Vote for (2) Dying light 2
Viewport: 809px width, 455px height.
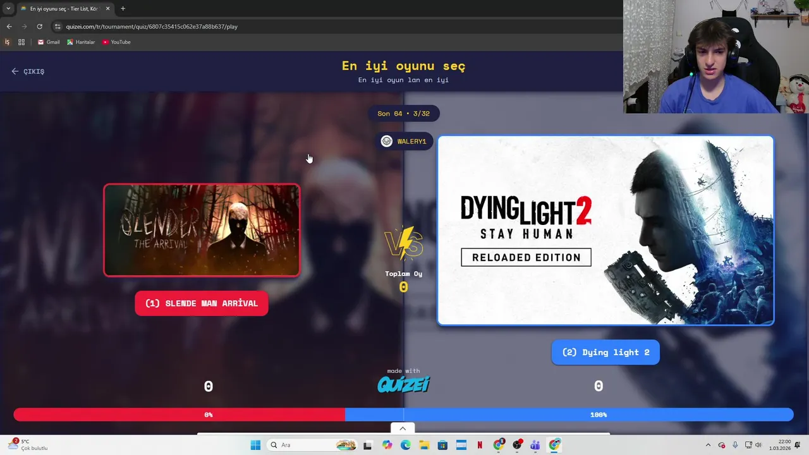click(605, 353)
